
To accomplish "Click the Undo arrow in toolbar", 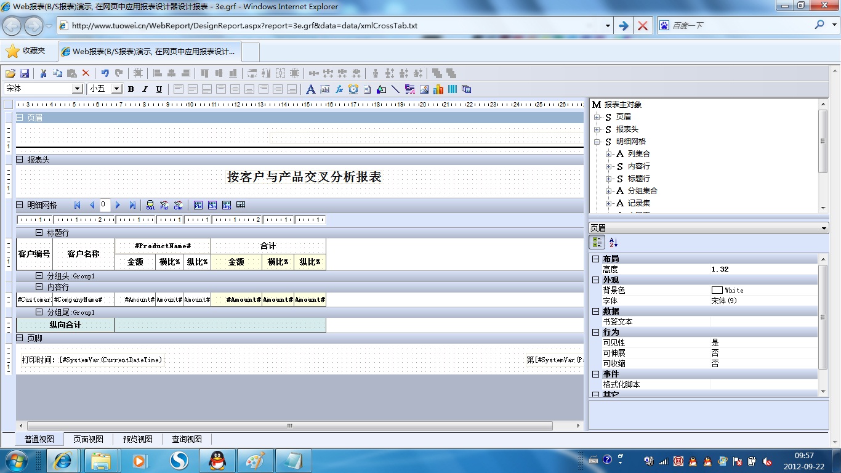I will click(105, 73).
